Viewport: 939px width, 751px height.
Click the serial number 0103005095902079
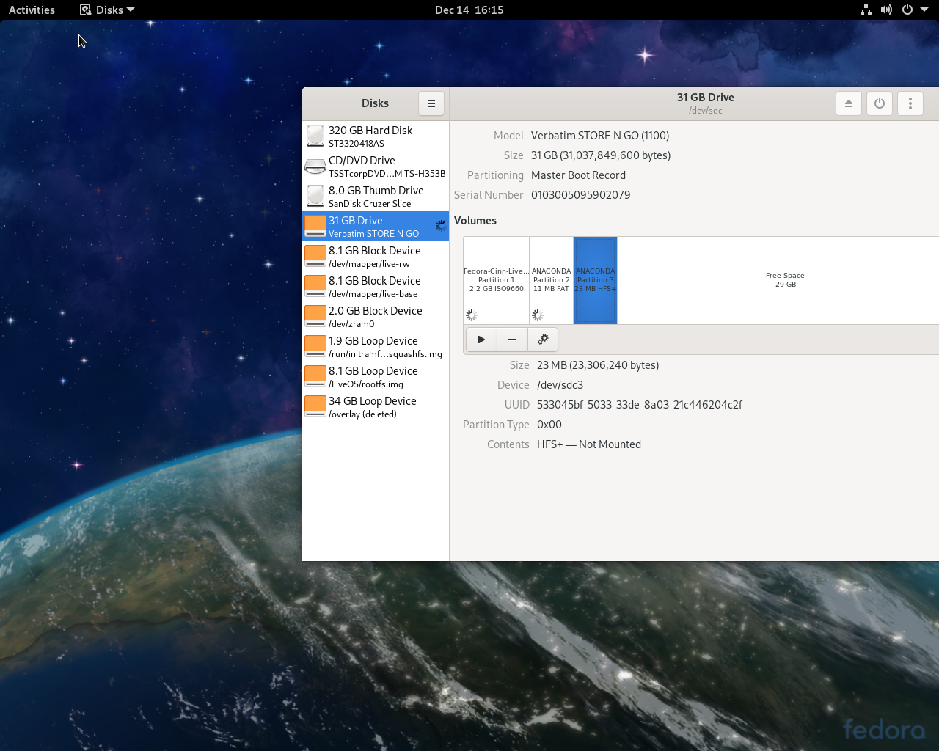click(x=581, y=195)
